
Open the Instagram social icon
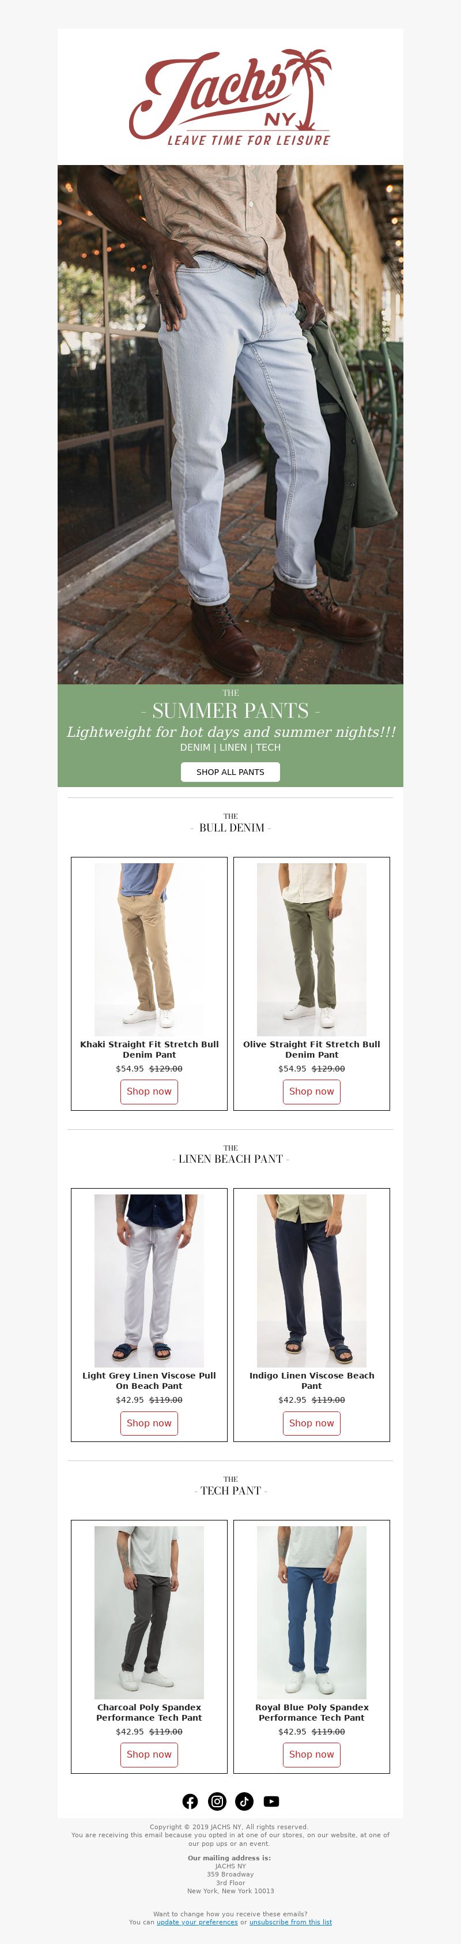pyautogui.click(x=217, y=1801)
